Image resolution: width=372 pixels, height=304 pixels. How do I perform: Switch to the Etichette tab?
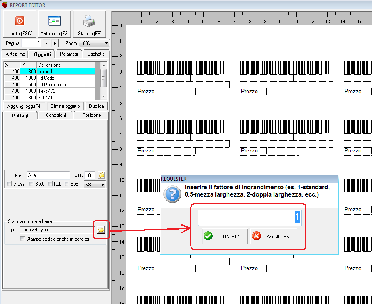(96, 54)
